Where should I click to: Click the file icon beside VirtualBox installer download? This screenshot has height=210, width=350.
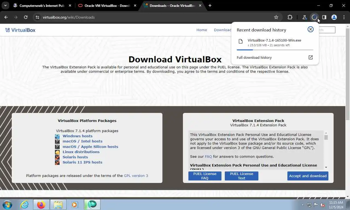241,42
